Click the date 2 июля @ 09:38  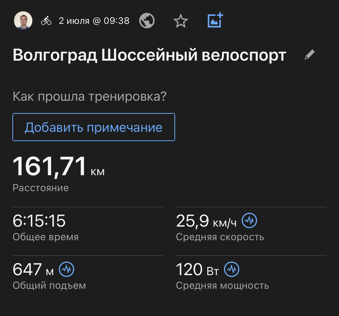pyautogui.click(x=94, y=21)
